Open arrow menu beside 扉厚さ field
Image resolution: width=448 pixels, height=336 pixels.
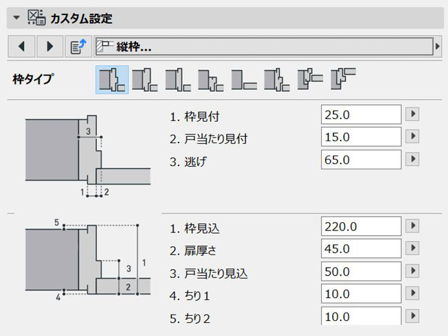click(413, 248)
